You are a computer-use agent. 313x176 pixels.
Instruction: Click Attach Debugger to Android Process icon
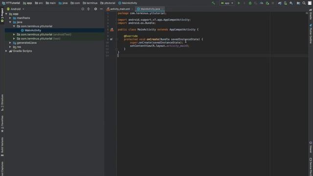[x=268, y=3]
